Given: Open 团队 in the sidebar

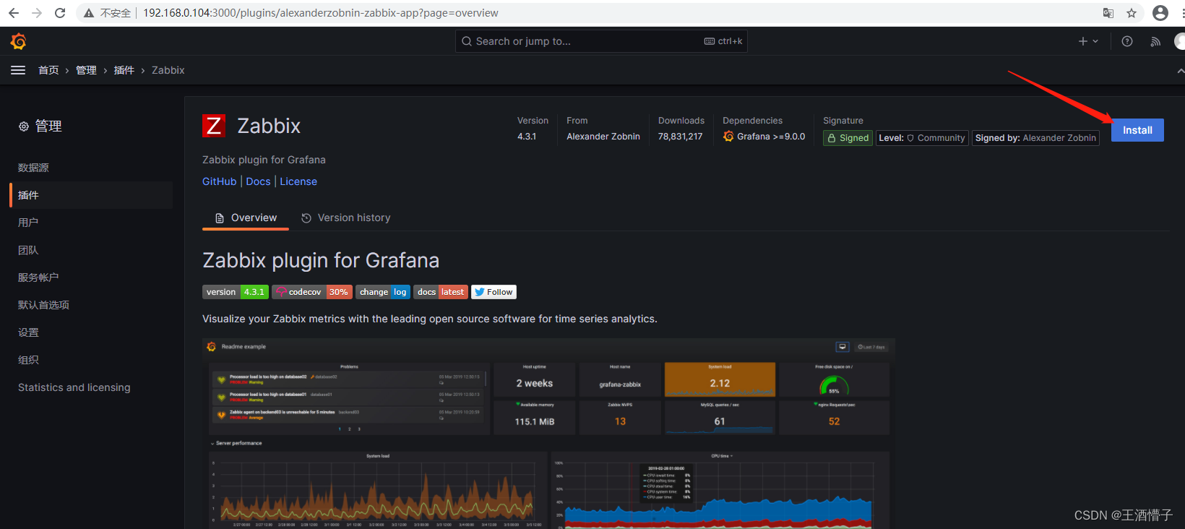Looking at the screenshot, I should [91, 250].
